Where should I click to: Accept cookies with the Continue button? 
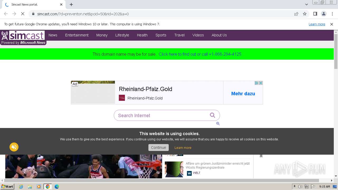coord(158,148)
